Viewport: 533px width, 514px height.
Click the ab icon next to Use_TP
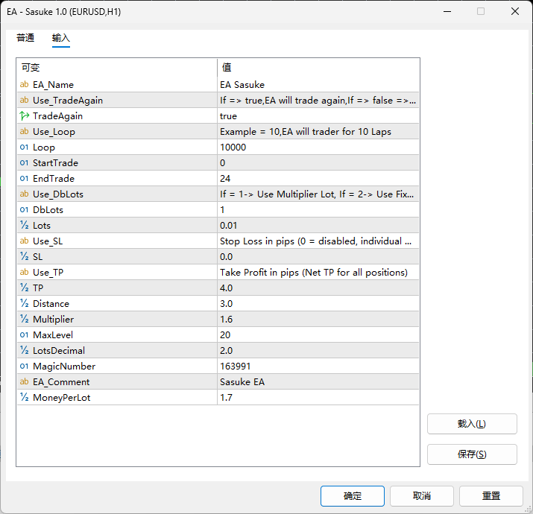pyautogui.click(x=24, y=272)
